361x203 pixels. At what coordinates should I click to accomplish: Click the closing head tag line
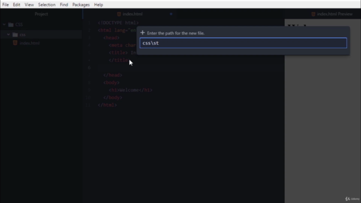coord(113,75)
